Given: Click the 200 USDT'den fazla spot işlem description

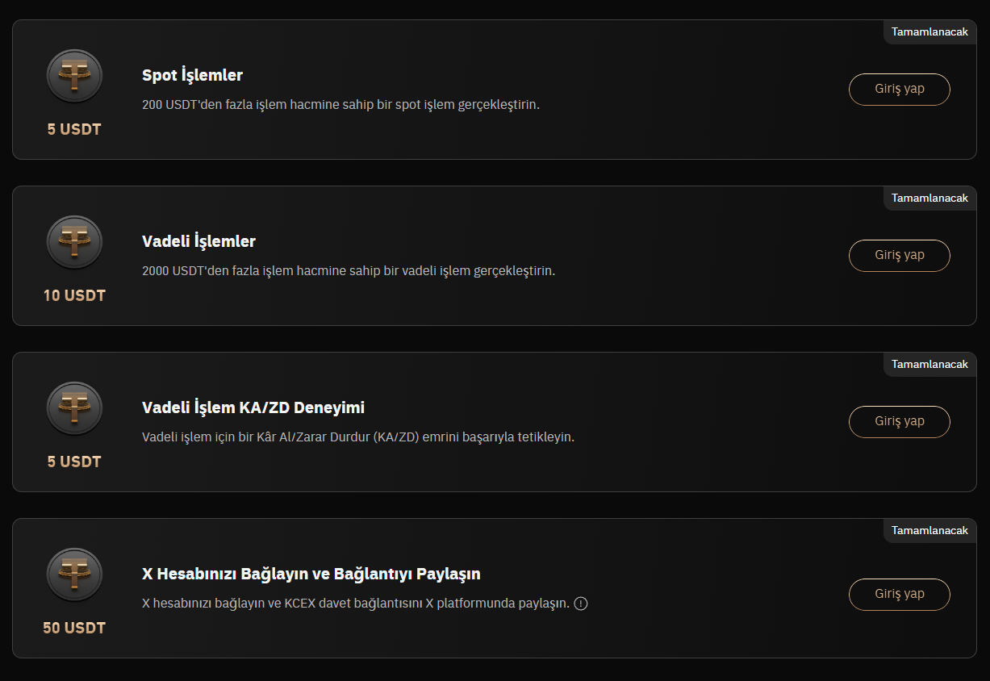Looking at the screenshot, I should point(340,105).
